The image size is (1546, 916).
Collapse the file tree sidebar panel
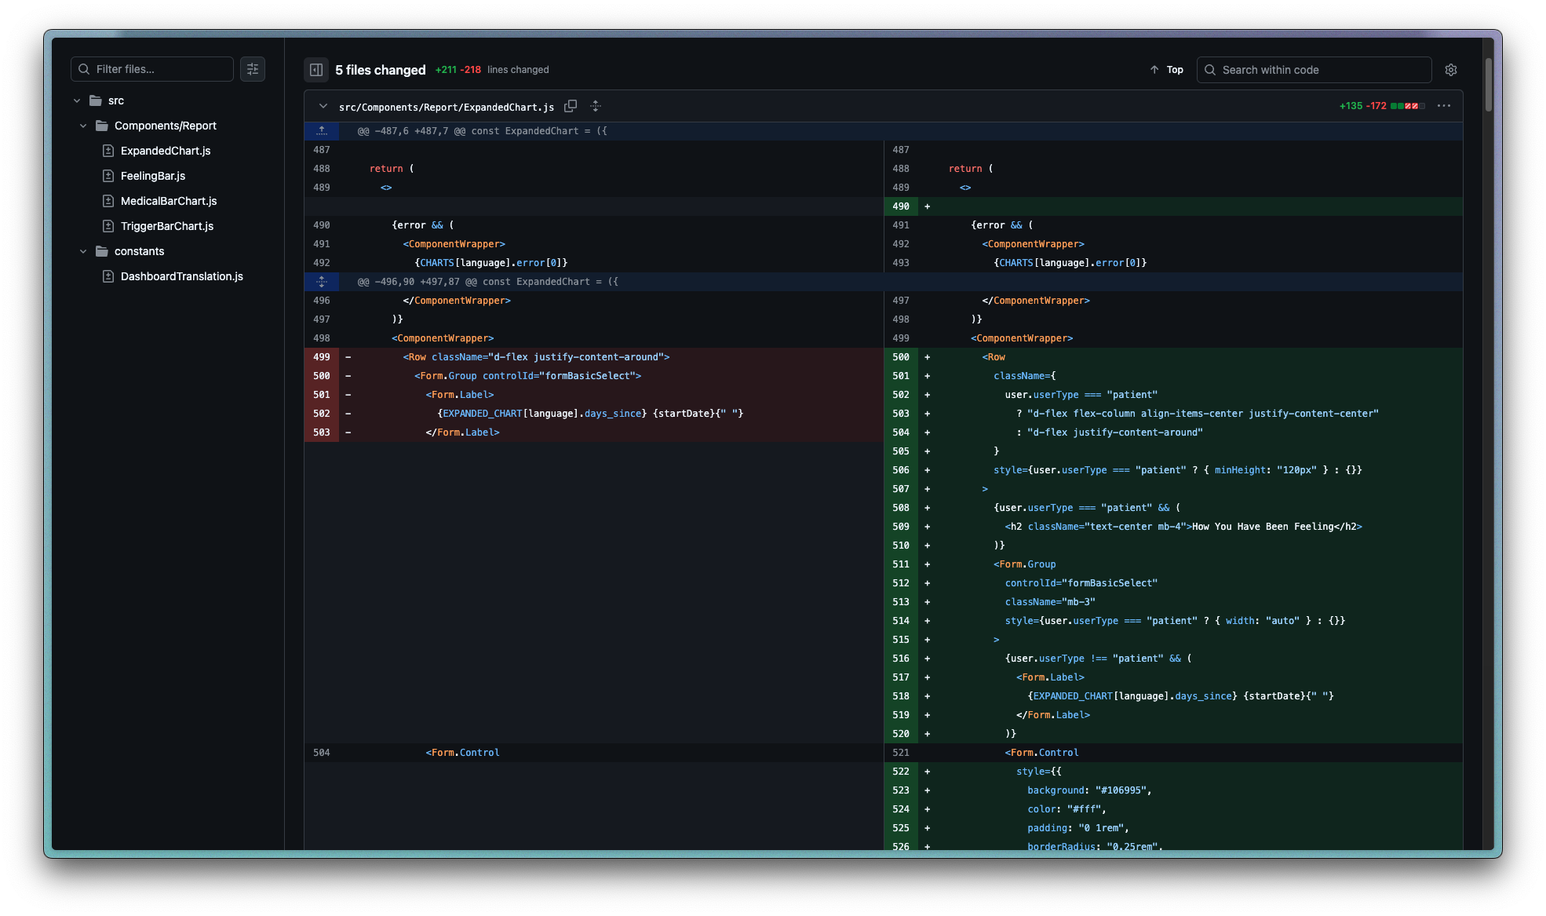[316, 70]
